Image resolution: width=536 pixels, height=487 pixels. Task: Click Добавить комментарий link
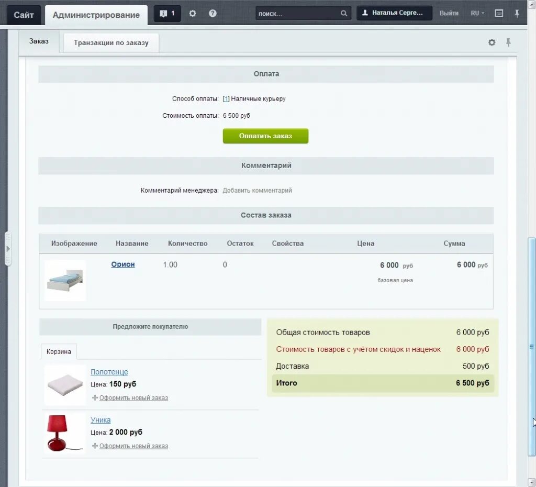(x=257, y=191)
